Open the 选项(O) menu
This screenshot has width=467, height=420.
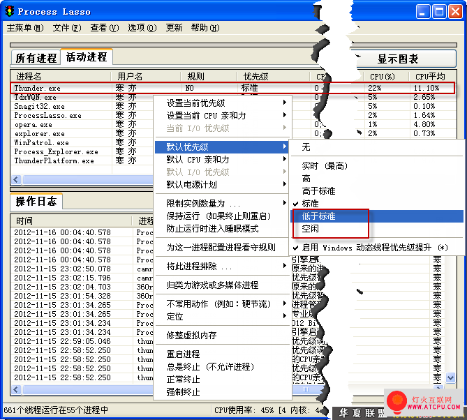(x=142, y=28)
